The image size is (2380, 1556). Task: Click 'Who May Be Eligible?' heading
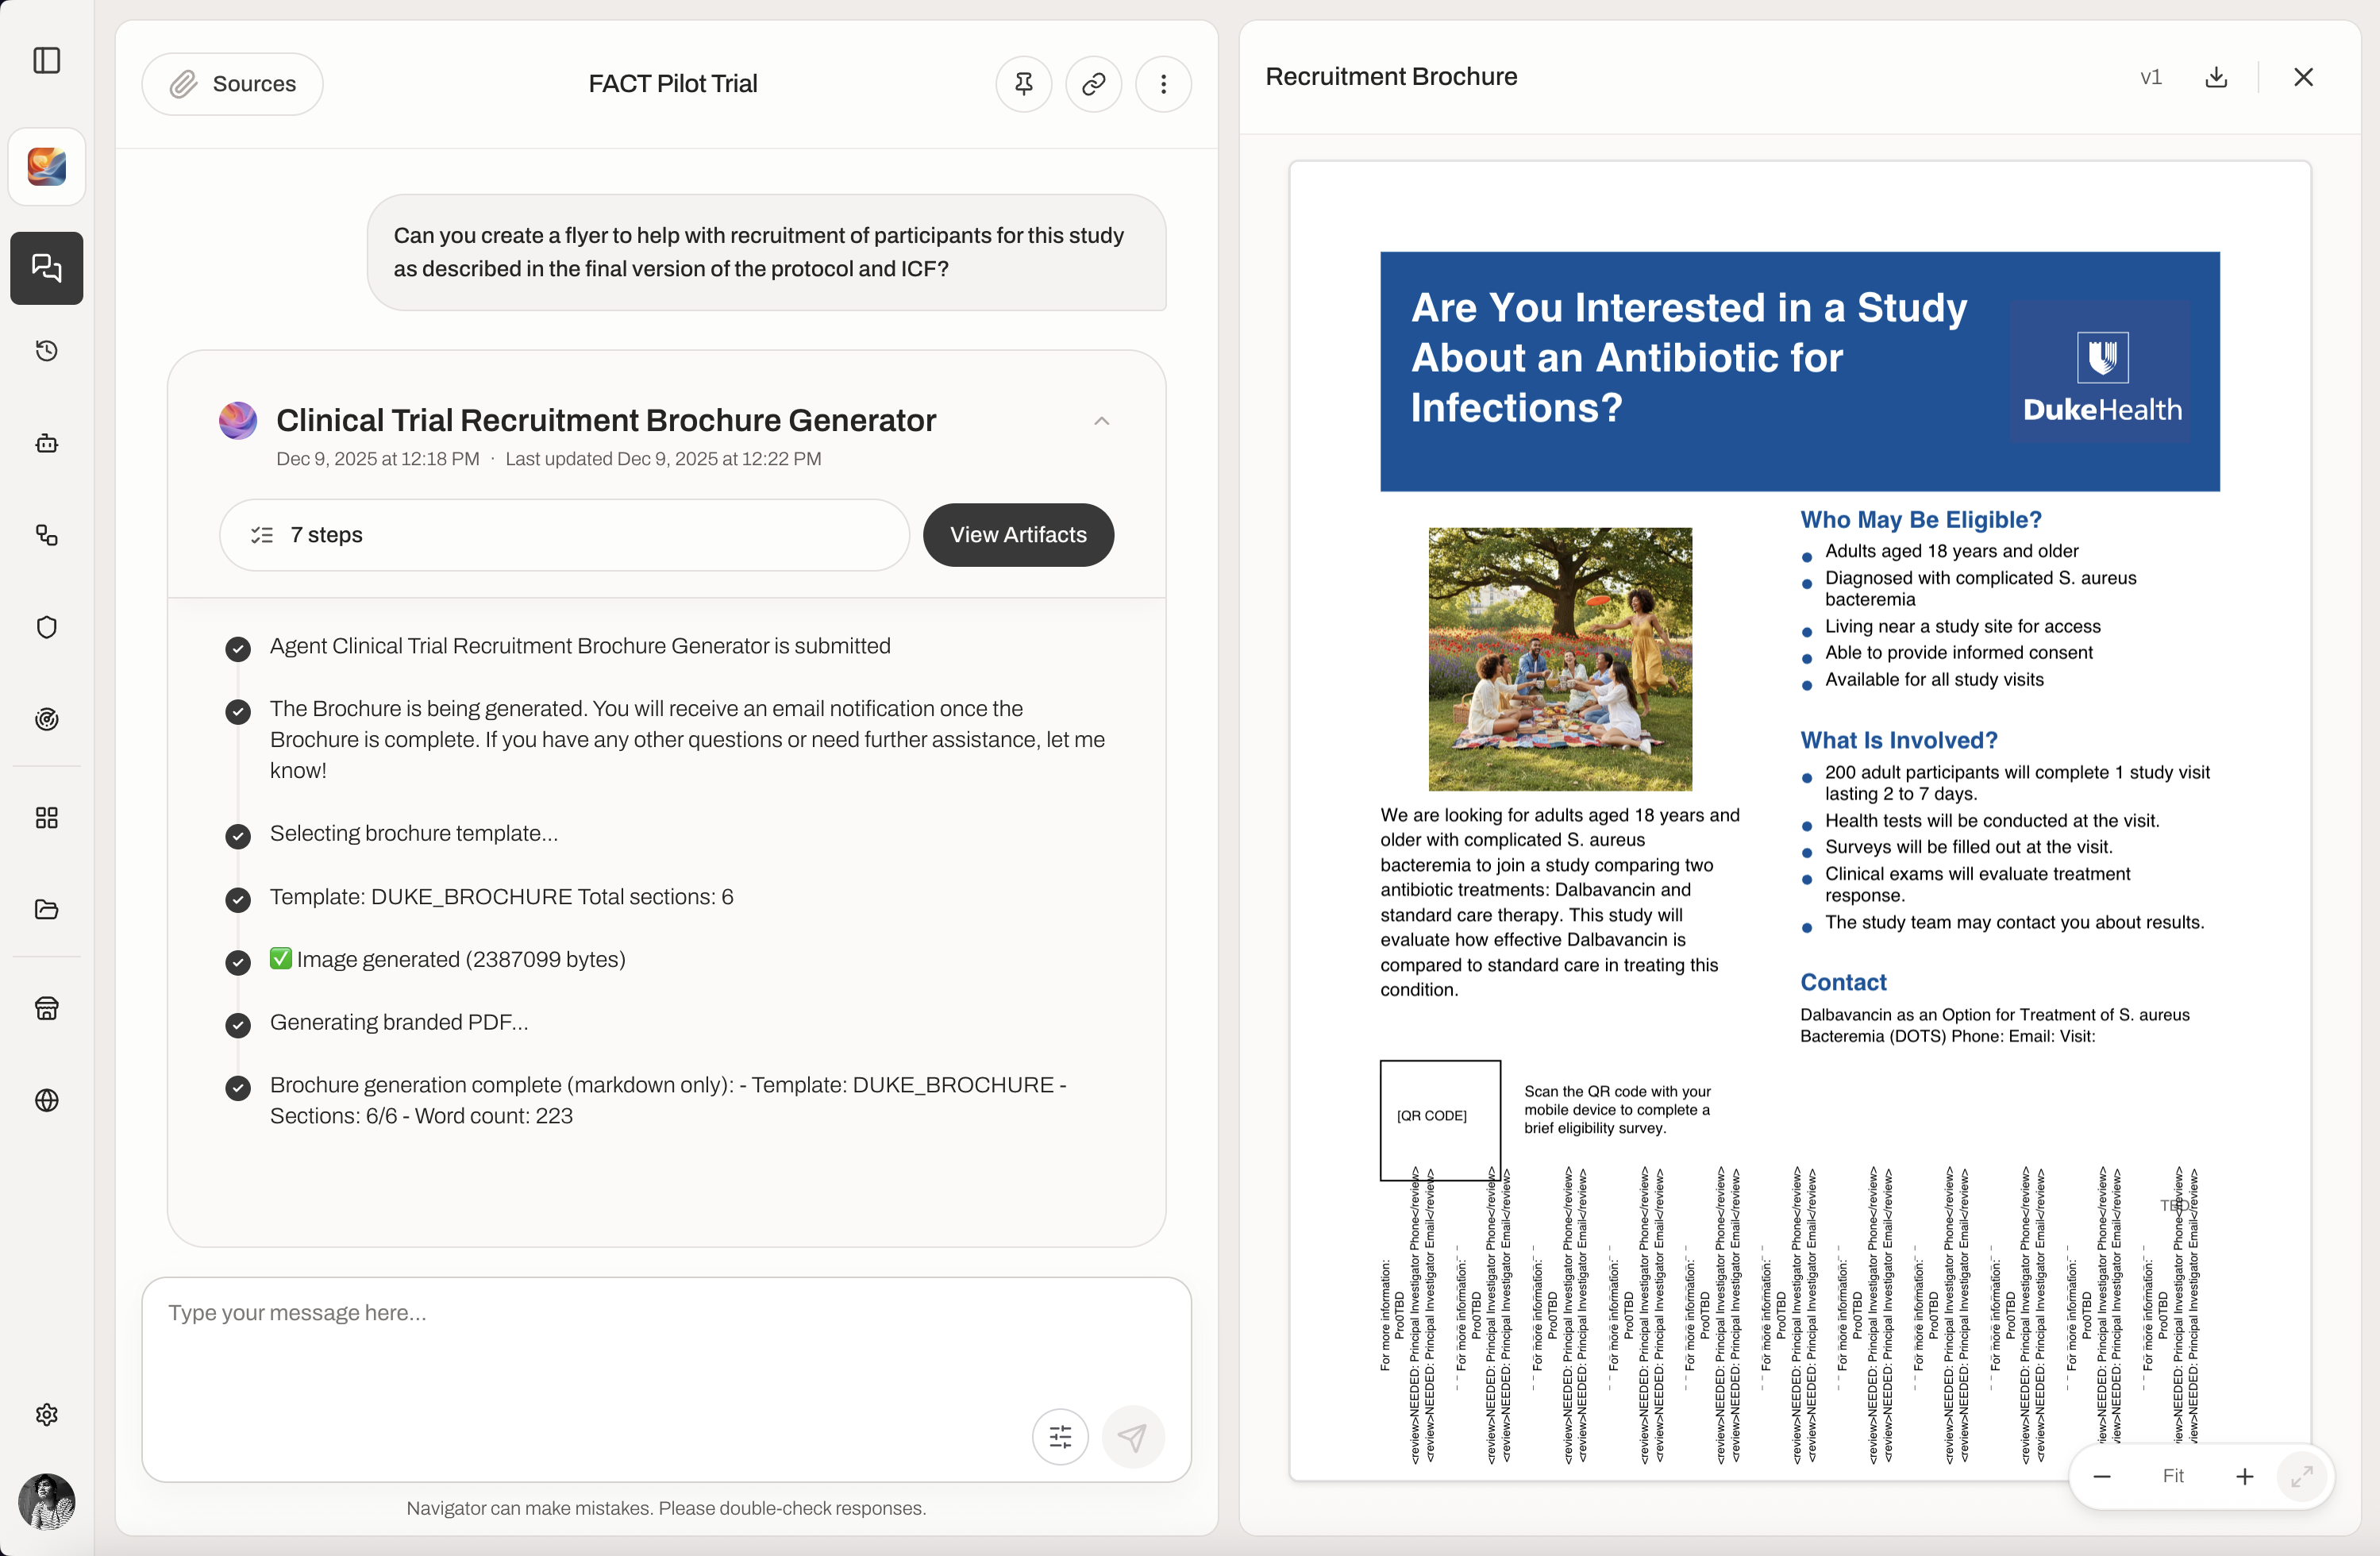[1920, 520]
